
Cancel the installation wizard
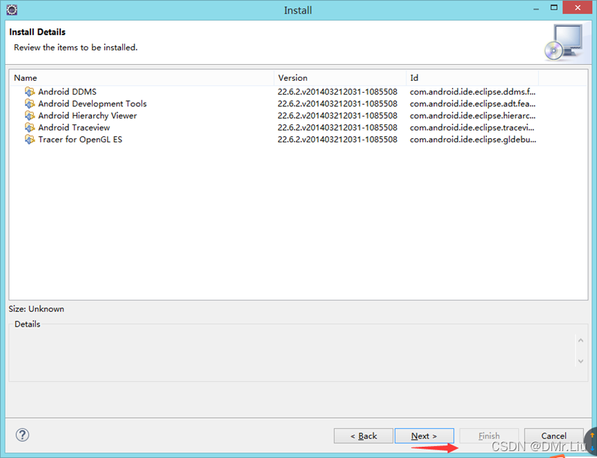(x=554, y=436)
